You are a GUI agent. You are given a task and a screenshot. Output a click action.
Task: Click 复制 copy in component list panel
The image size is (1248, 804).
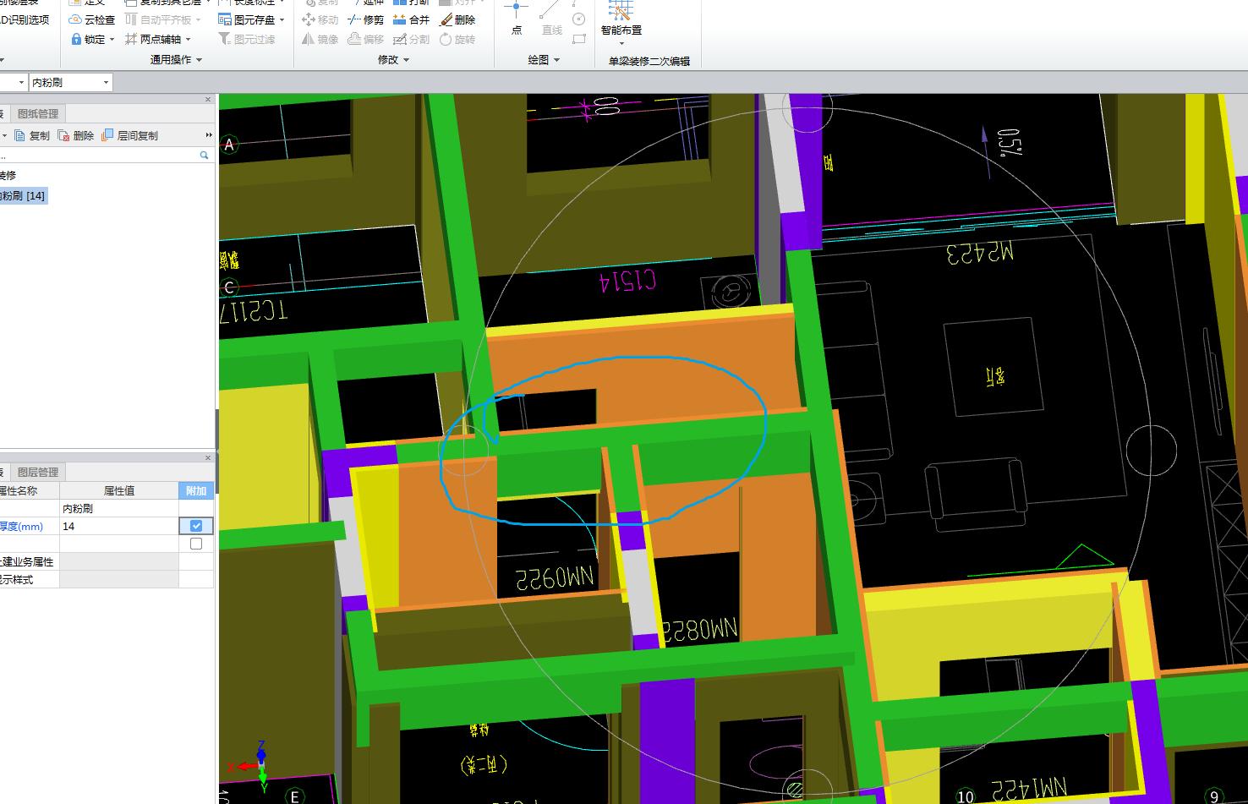pyautogui.click(x=32, y=135)
